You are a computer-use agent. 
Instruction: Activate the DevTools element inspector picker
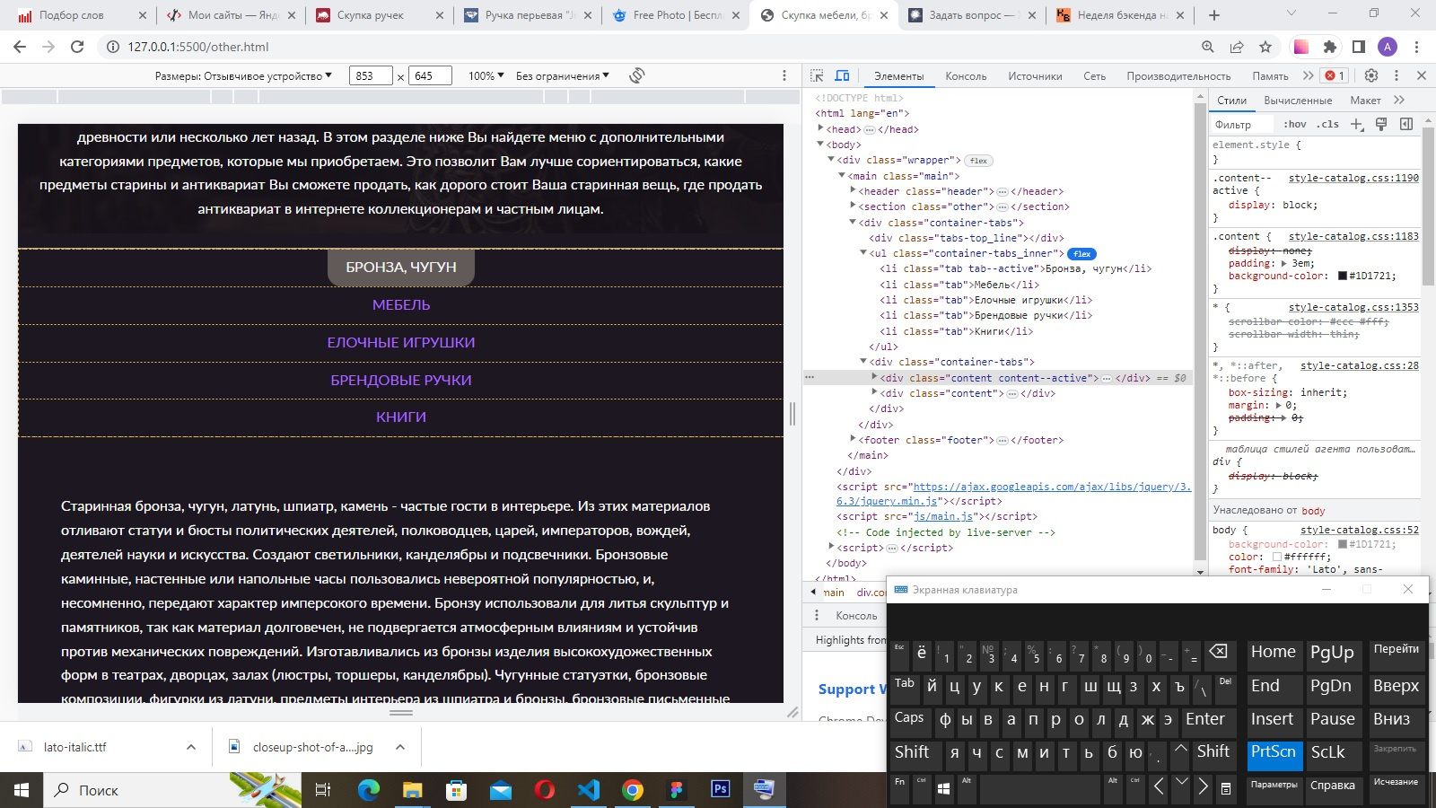point(817,75)
